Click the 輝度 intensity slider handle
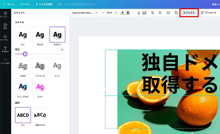 pyautogui.click(x=25, y=54)
